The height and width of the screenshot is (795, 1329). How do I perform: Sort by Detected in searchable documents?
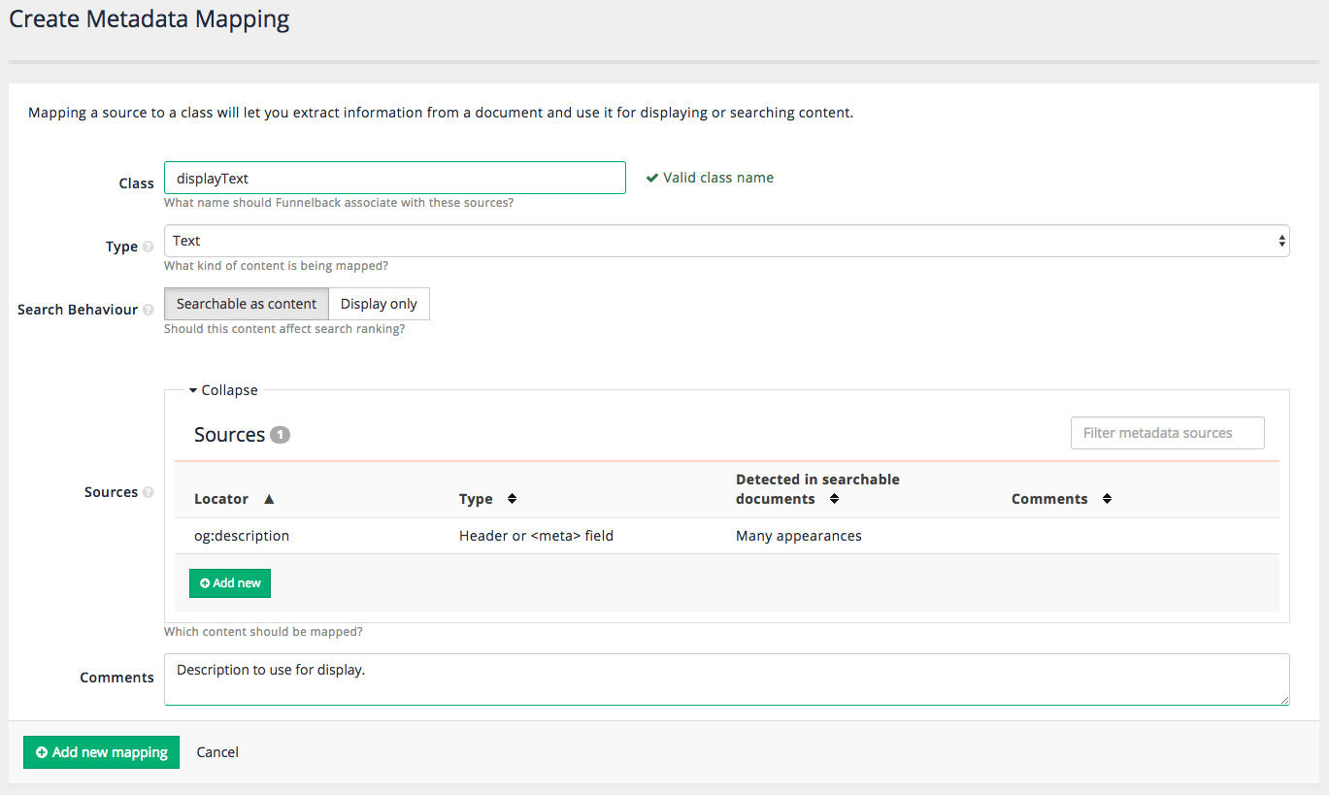(x=834, y=498)
